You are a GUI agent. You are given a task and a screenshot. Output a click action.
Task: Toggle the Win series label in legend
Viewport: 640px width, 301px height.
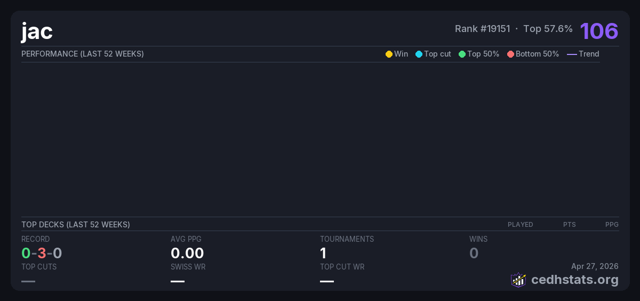tap(401, 54)
